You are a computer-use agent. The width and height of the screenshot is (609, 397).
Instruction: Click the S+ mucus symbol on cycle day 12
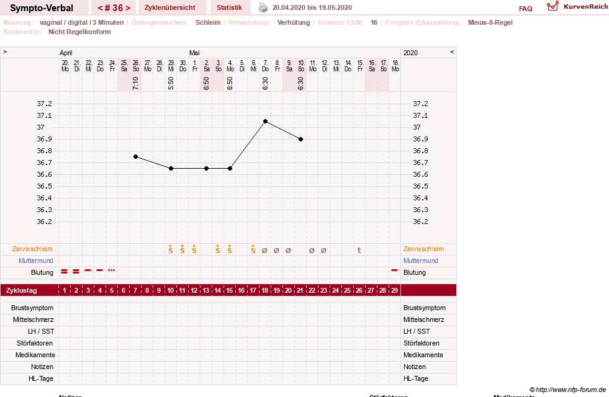click(x=194, y=249)
